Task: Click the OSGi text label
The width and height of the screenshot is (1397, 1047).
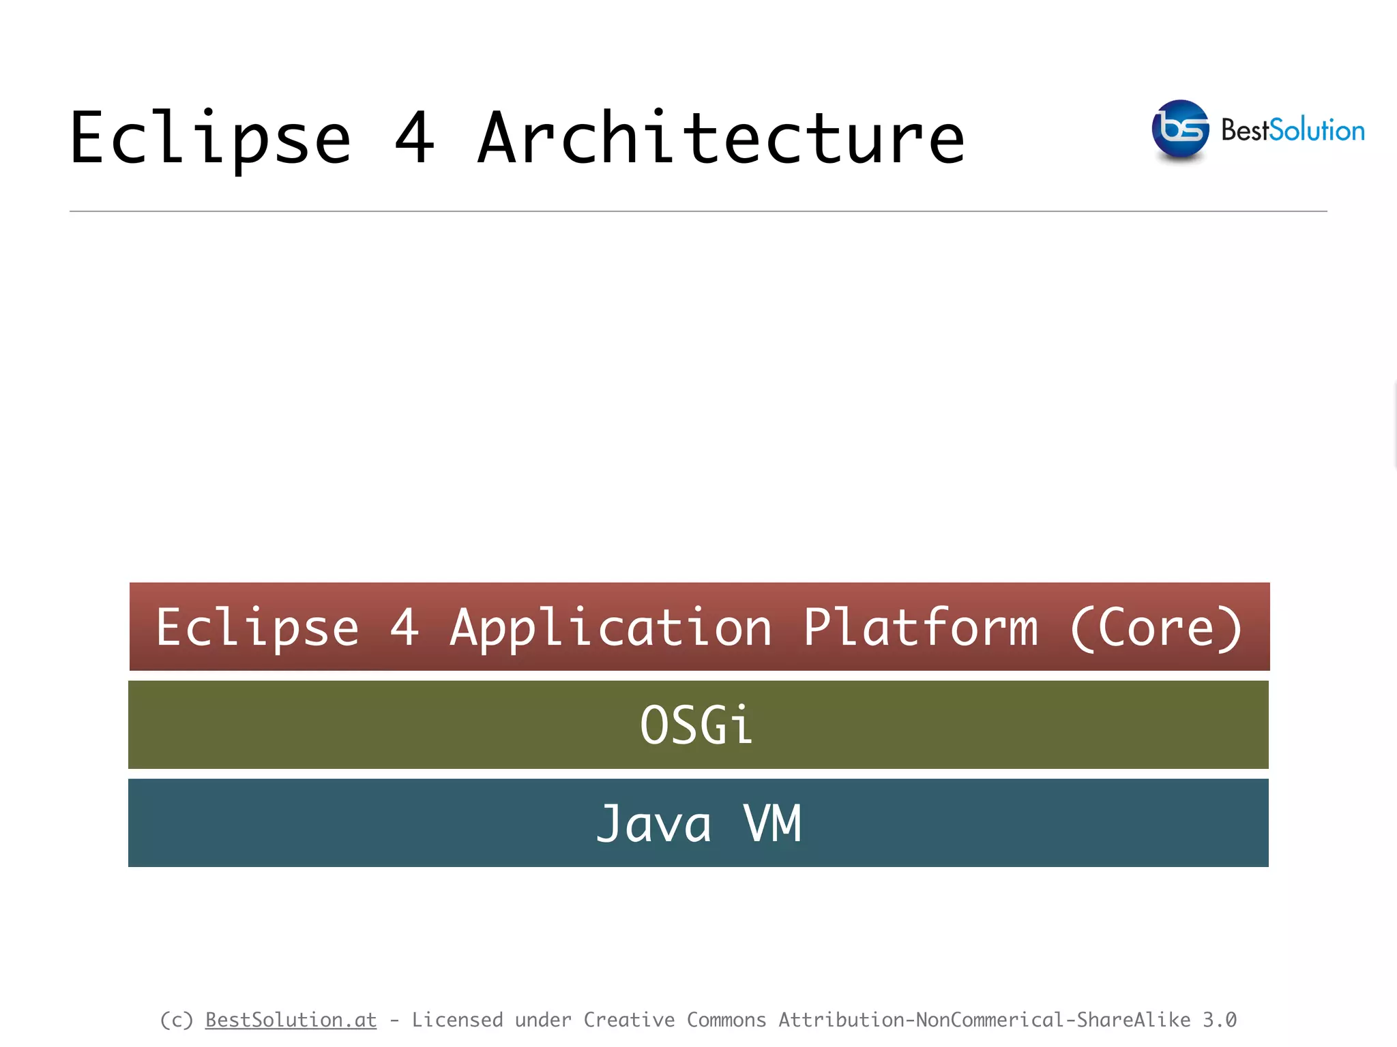Action: tap(696, 725)
